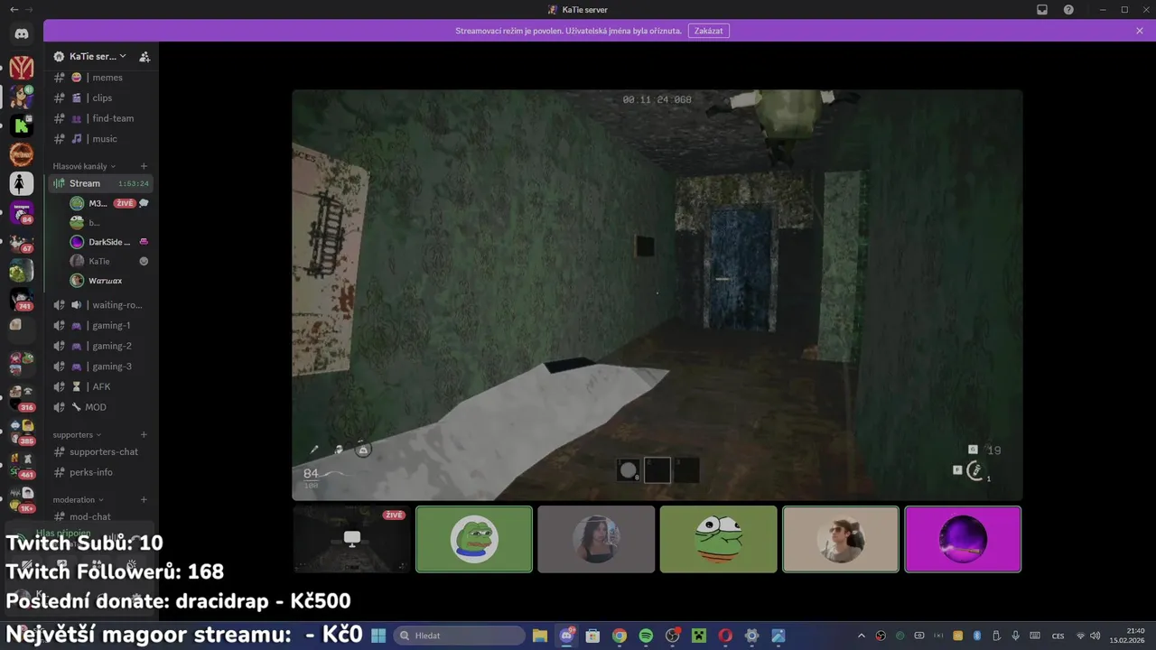
Task: Click the main game stream video
Action: 657,294
